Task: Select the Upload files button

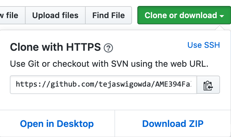Action: tap(55, 15)
